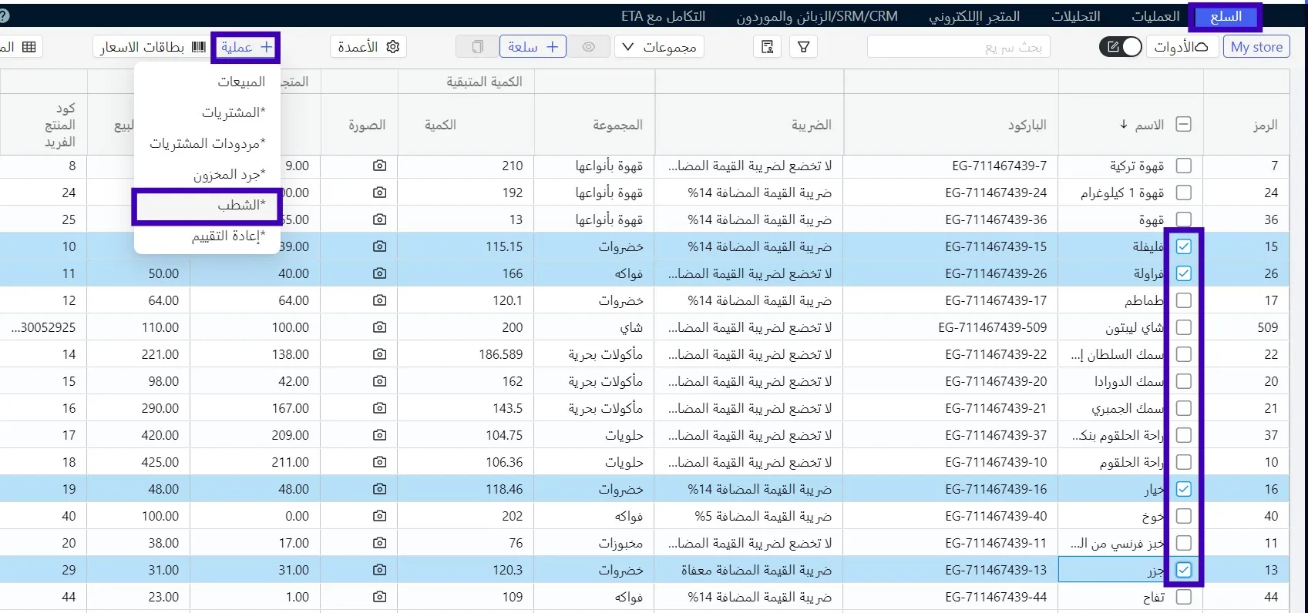Switch to السلع tab

[x=1226, y=16]
